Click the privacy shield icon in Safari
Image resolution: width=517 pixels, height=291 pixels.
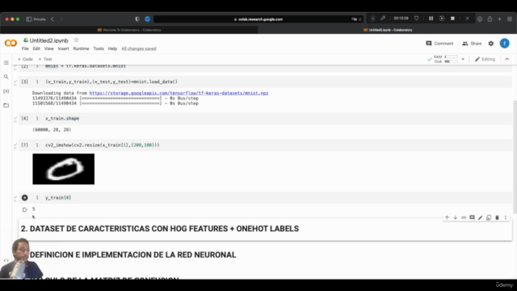(137, 19)
